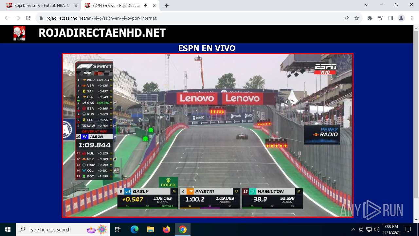Click the page vertical scrollbar
This screenshot has height=236, width=419.
416,124
